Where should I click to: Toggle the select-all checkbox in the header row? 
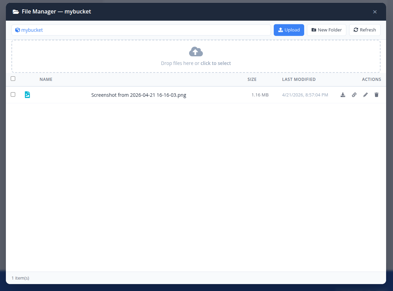tap(13, 78)
